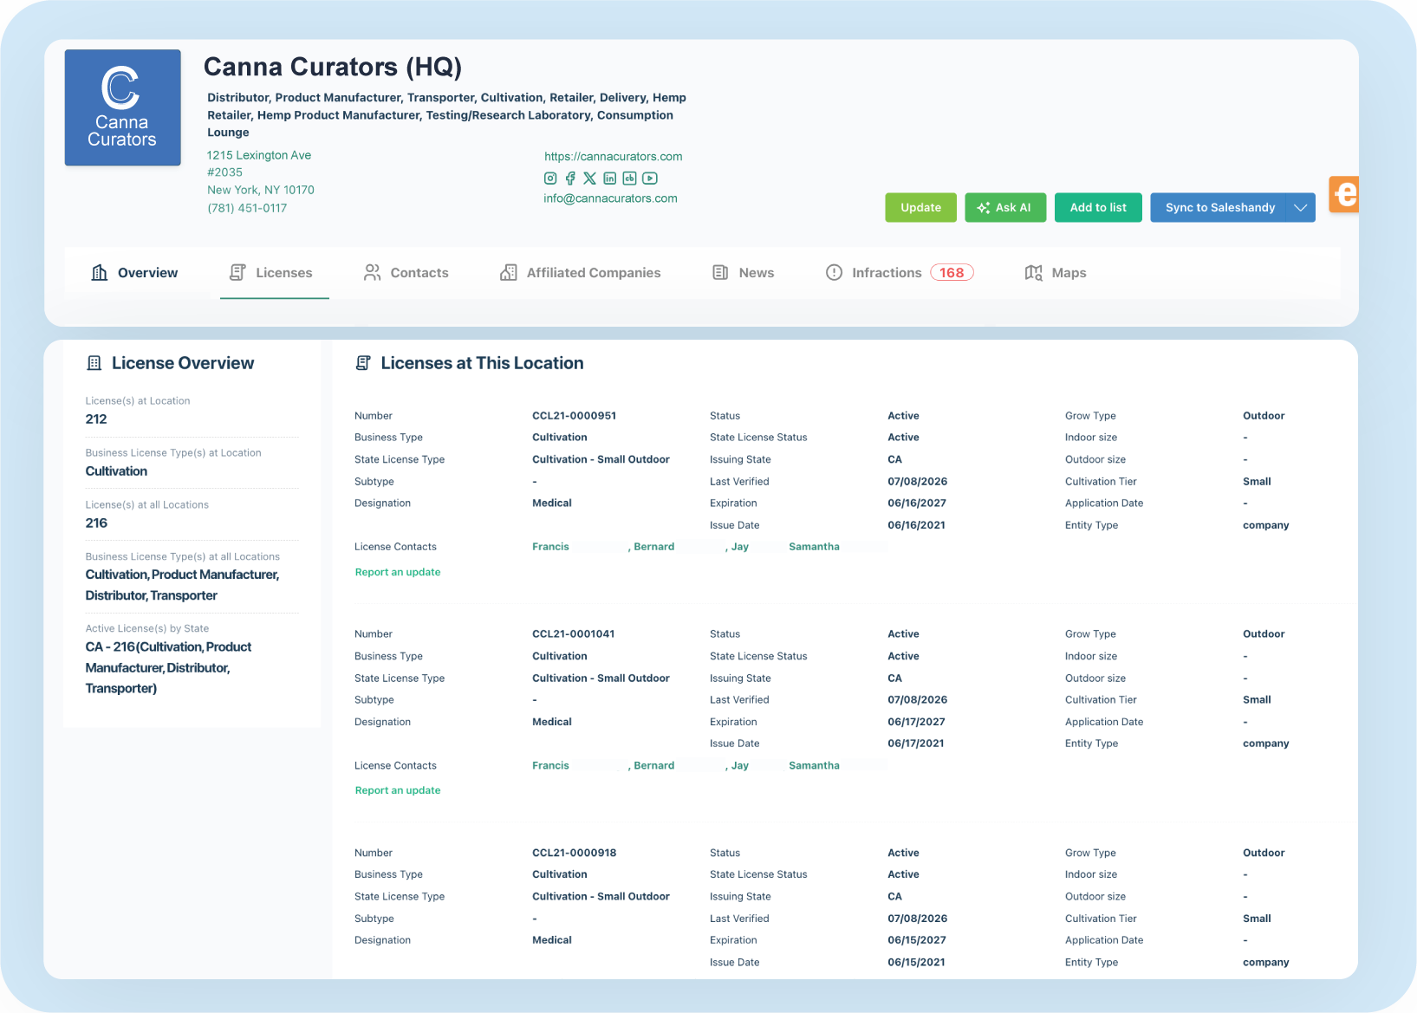
Task: Open the News tab
Action: [744, 273]
